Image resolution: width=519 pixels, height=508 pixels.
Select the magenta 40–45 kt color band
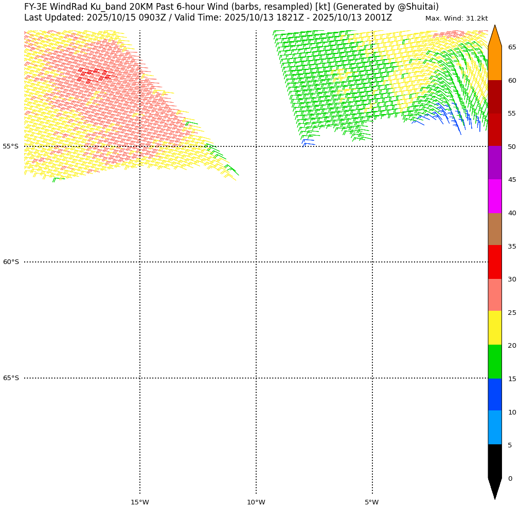[494, 196]
